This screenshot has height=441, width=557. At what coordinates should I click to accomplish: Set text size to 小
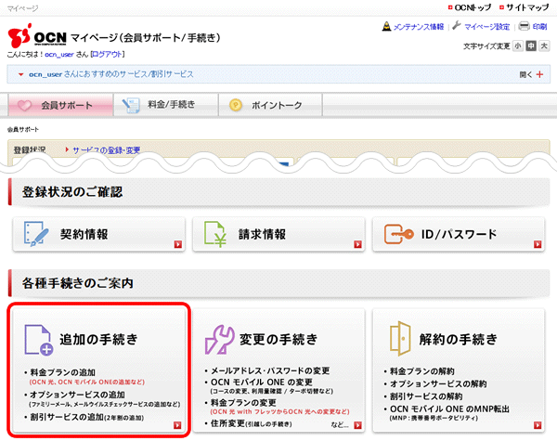pyautogui.click(x=518, y=46)
